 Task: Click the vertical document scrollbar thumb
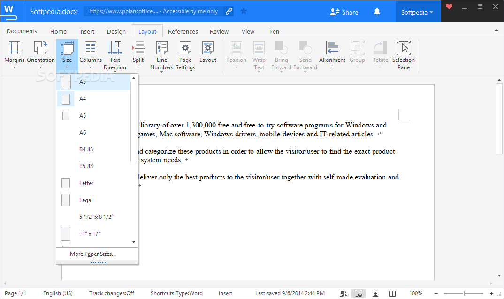(499, 119)
